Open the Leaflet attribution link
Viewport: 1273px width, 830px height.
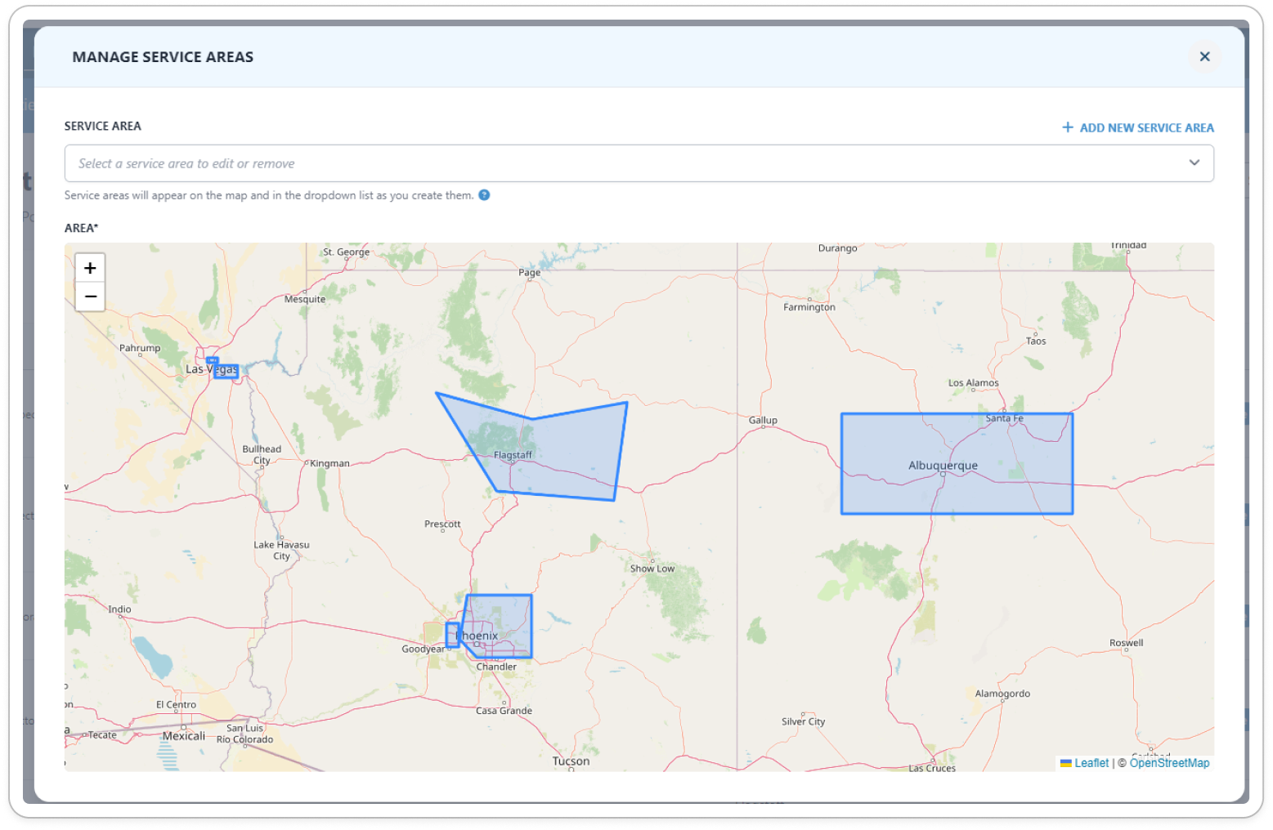(x=1091, y=763)
